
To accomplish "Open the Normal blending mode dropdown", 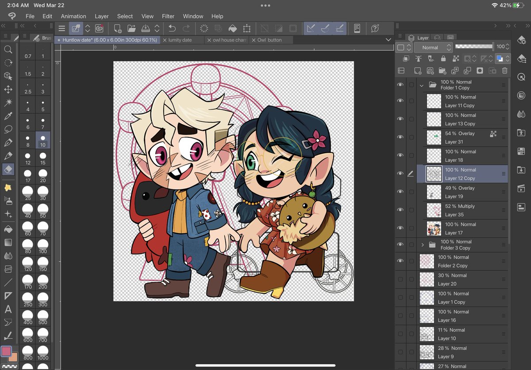I will (434, 47).
